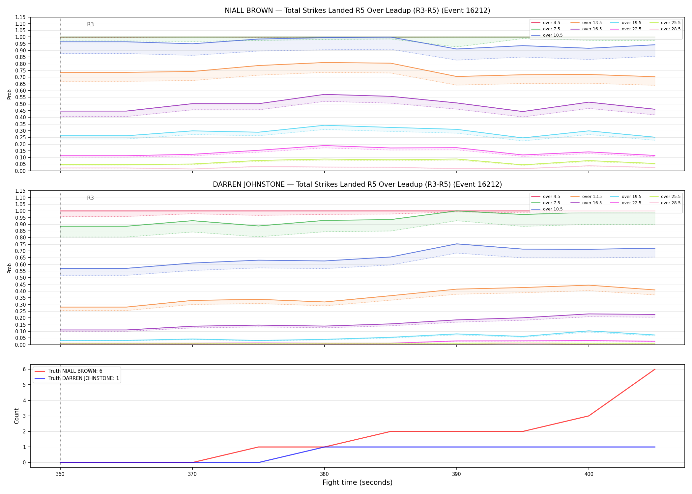Select 'over 19.5' in Darren Johnstone legend

pos(626,197)
